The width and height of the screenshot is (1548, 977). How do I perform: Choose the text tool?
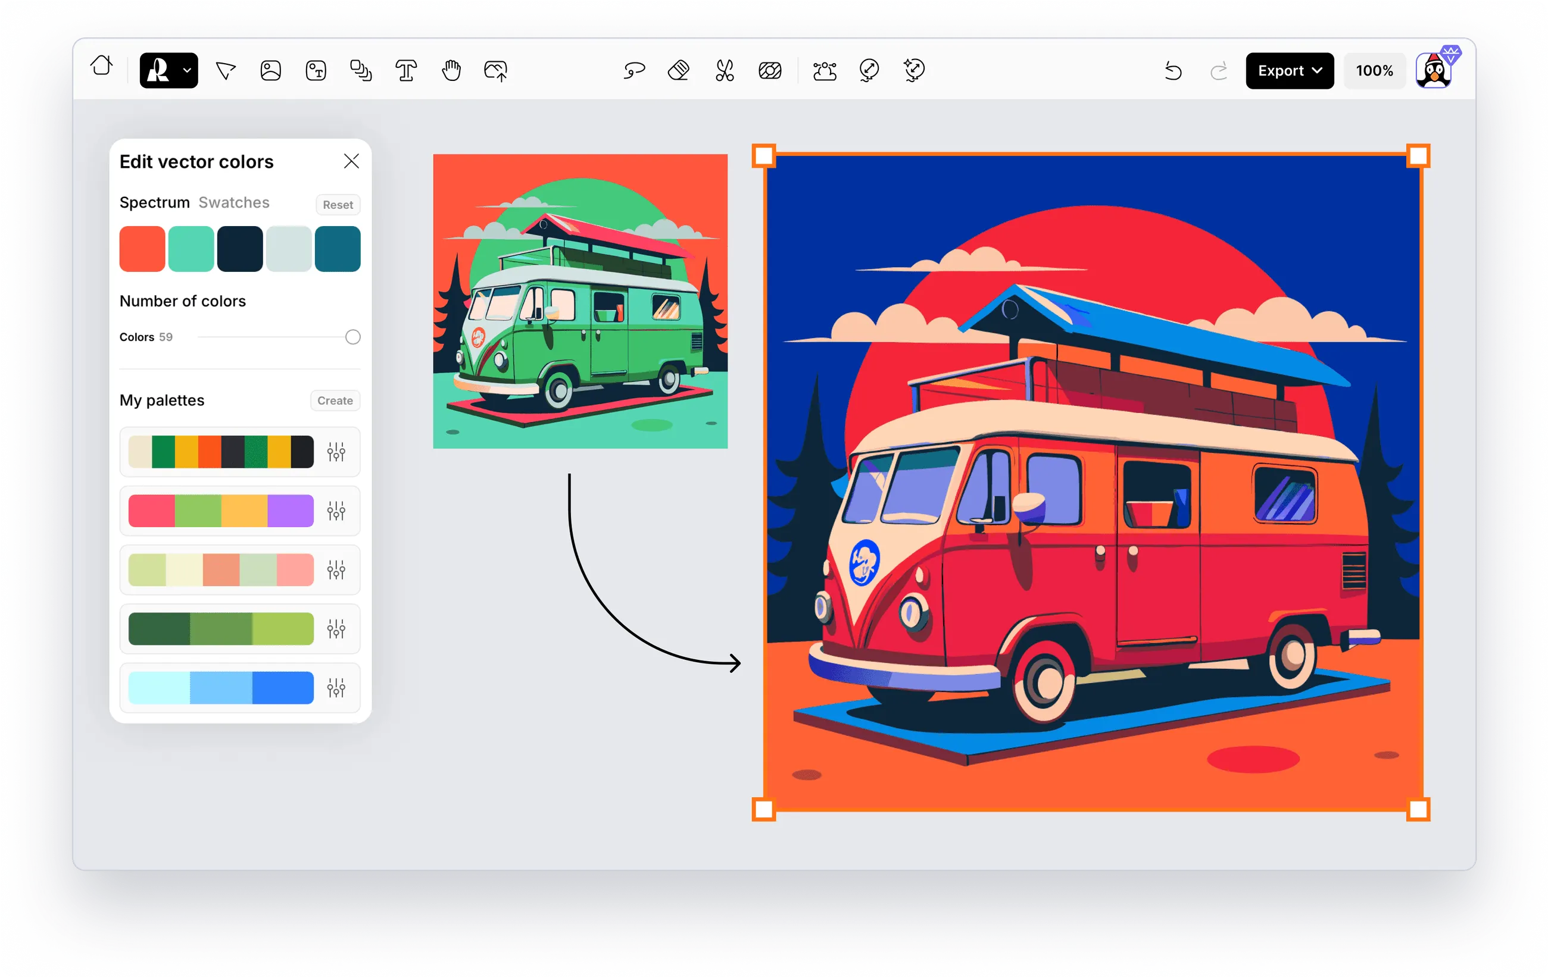pos(406,70)
